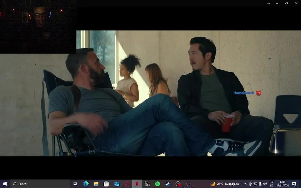Launch Microsoft Edge from the taskbar
301x188 pixels.
coord(86,184)
